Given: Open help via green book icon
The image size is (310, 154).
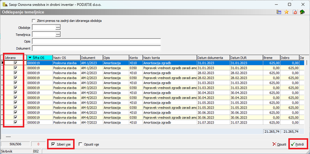Looking at the screenshot, I should pos(302,12).
